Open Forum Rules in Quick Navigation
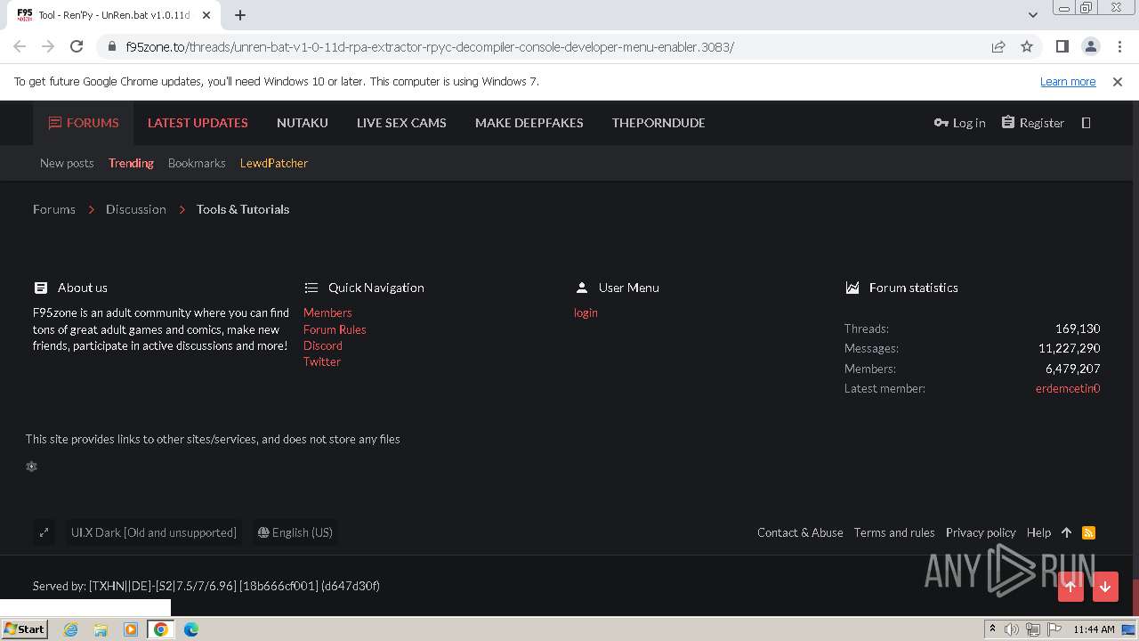This screenshot has height=641, width=1139. 335,329
